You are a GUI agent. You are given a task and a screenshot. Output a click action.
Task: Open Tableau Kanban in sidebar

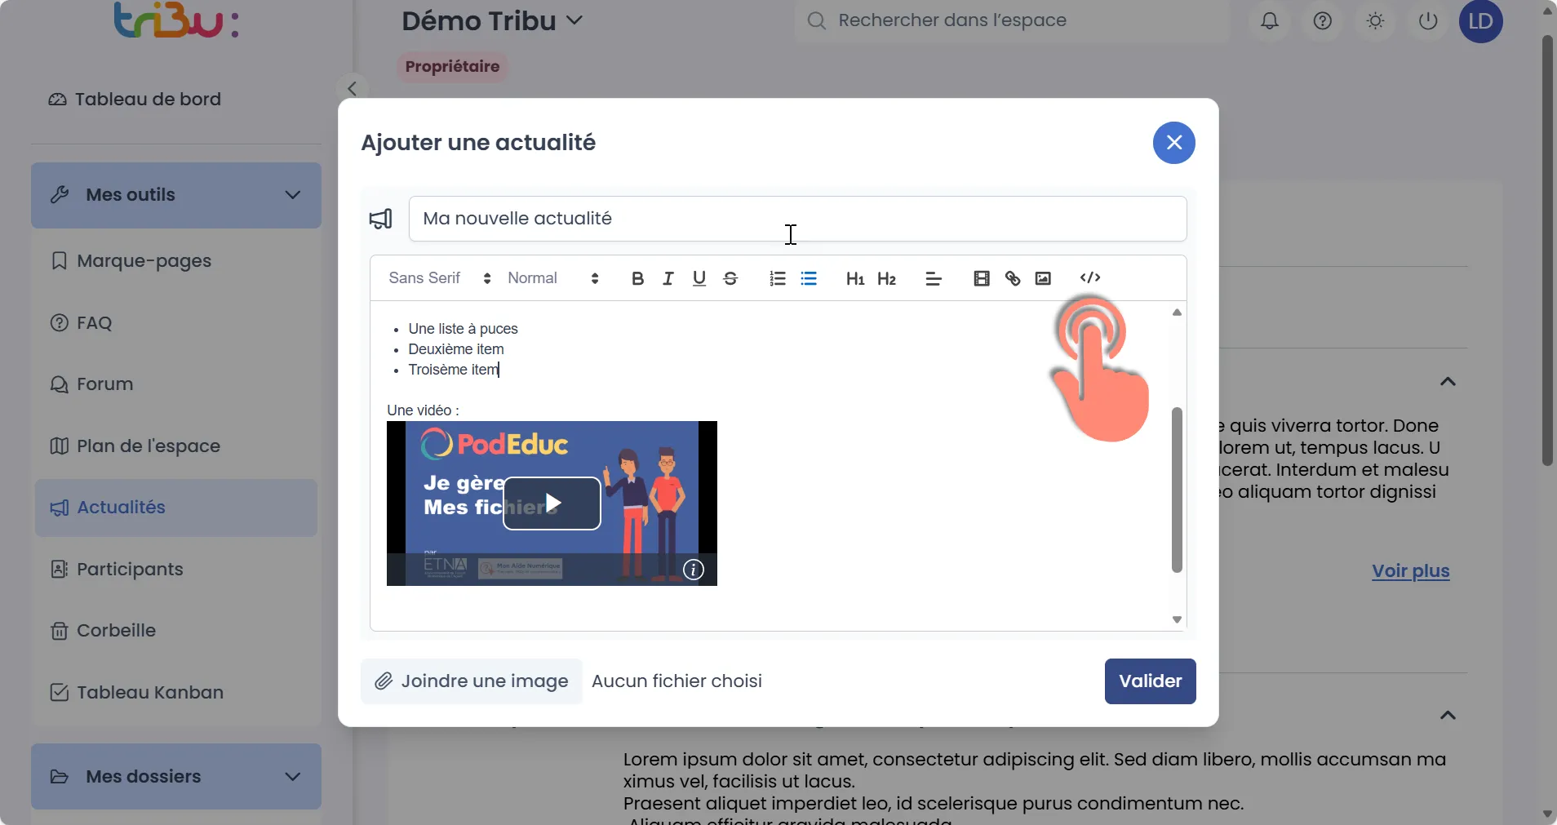137,693
